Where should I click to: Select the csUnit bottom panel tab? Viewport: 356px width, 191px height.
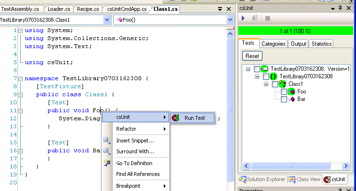(334, 179)
